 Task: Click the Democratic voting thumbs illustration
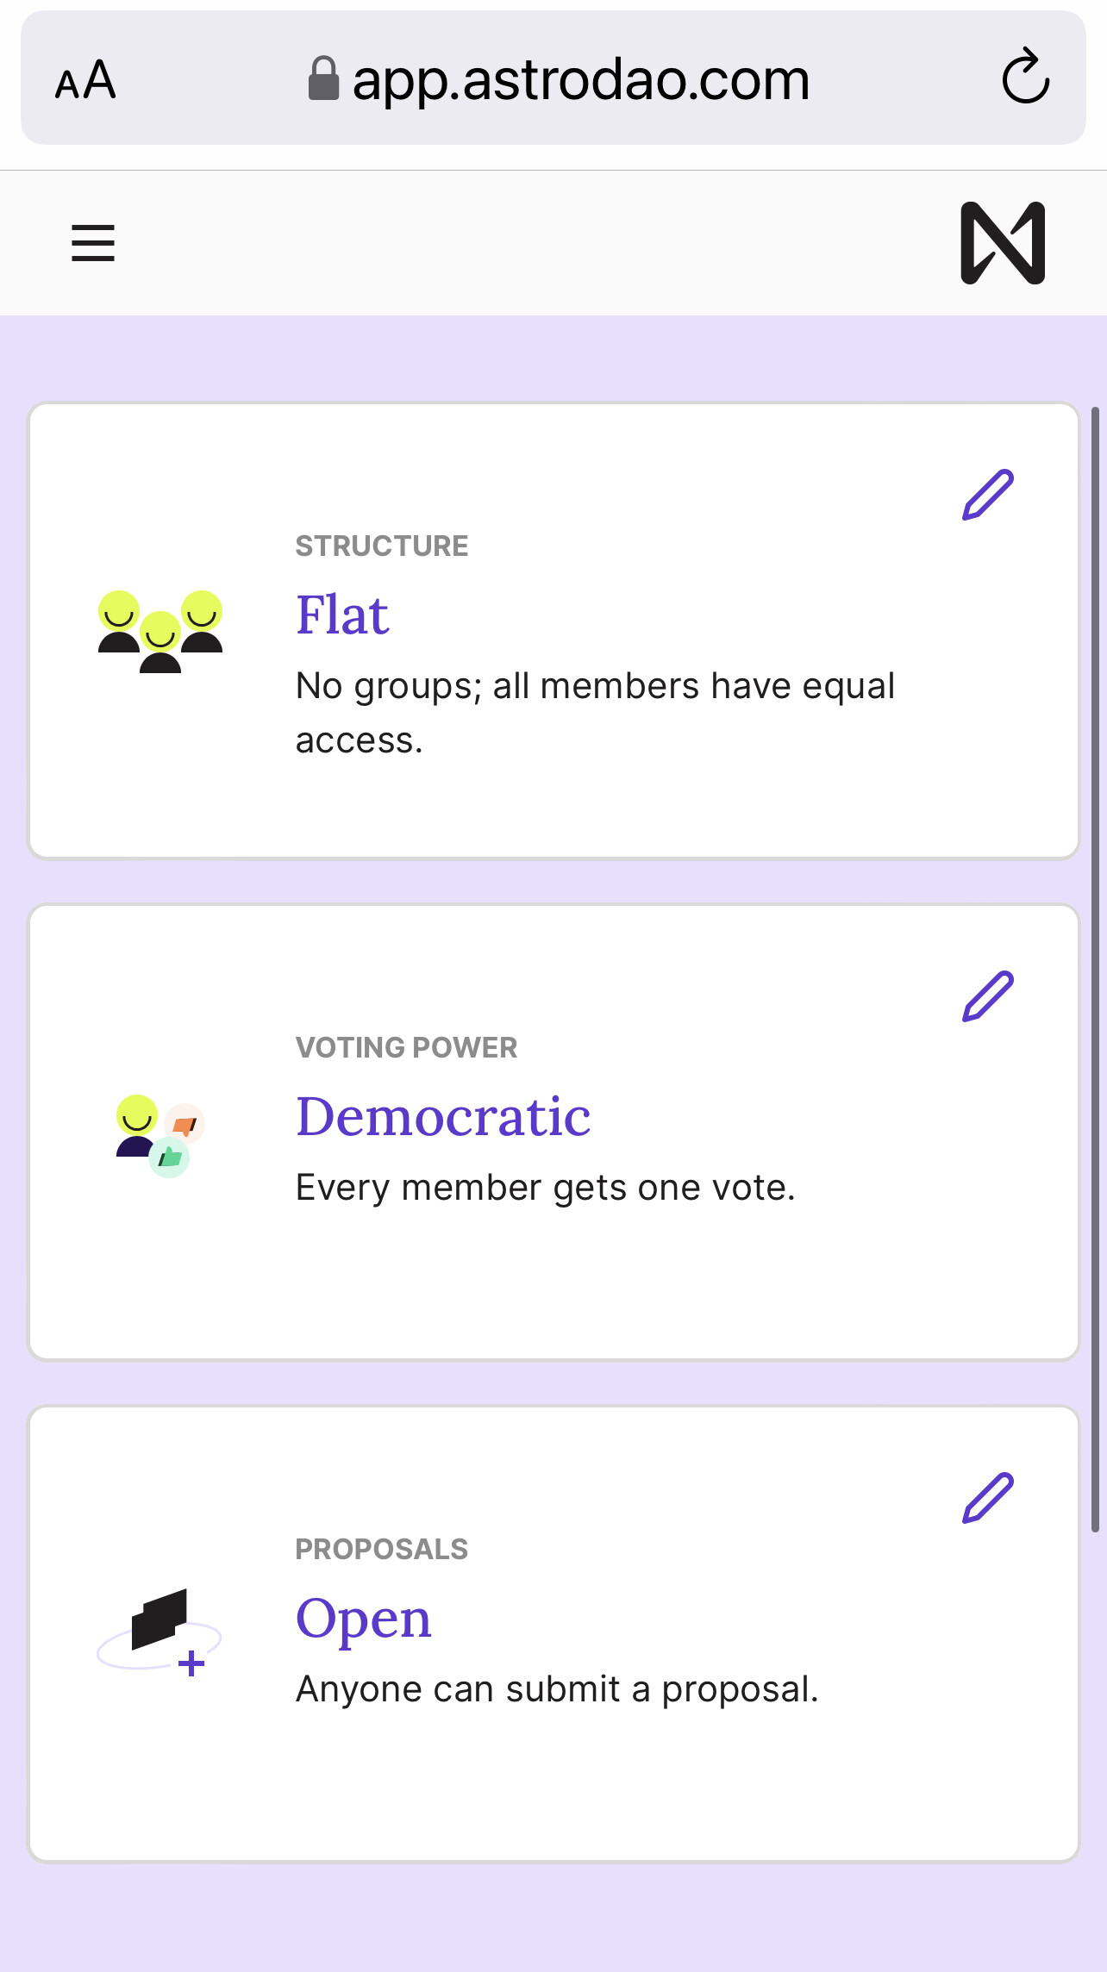[160, 1136]
